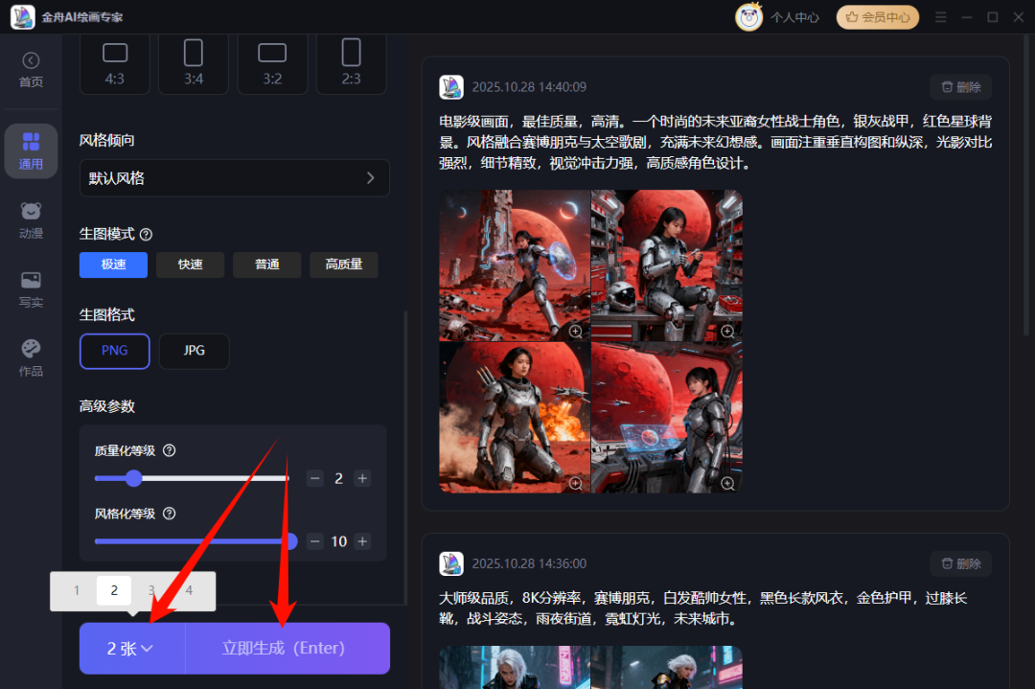Choose the 3:2 aspect ratio
The width and height of the screenshot is (1035, 689).
click(x=272, y=64)
